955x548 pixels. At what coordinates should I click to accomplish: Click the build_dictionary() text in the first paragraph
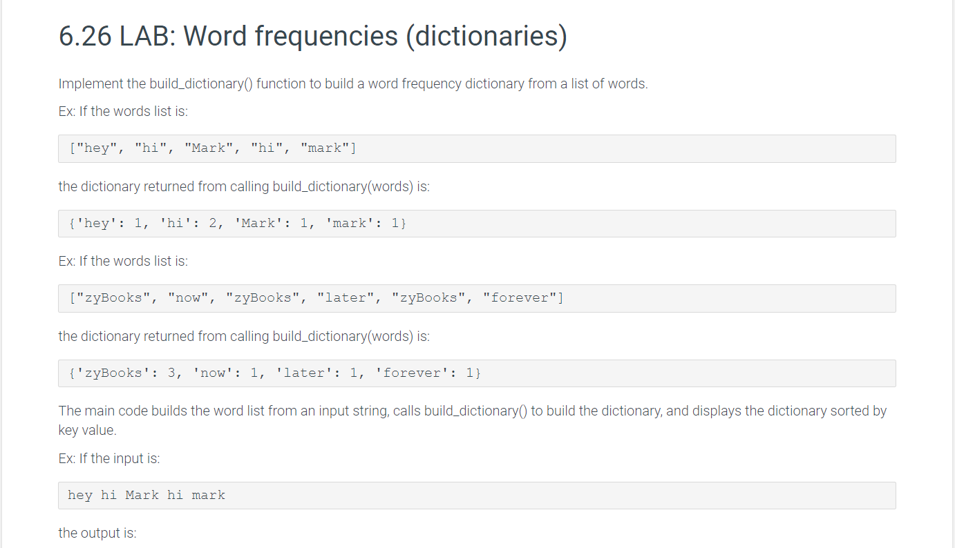[x=200, y=84]
